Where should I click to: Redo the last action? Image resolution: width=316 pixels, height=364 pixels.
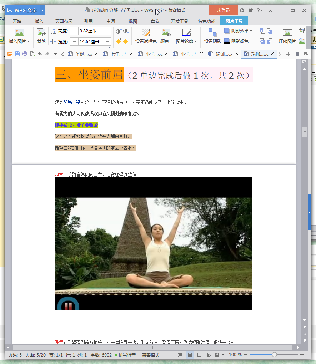[x=47, y=54]
